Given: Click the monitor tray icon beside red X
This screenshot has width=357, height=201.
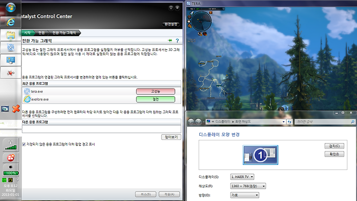Looking at the screenshot, I should (5, 109).
